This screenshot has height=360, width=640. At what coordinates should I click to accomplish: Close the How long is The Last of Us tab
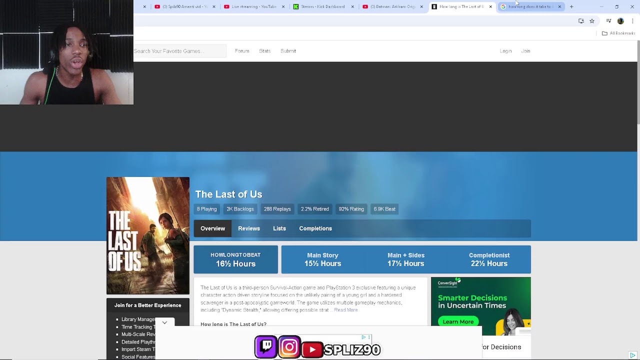tap(490, 6)
